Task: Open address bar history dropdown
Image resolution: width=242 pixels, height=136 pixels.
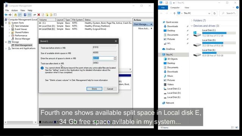Action: (x=209, y=14)
